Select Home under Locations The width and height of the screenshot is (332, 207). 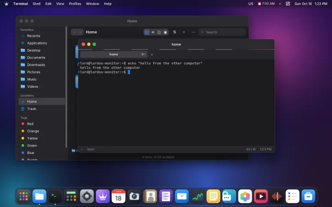pos(41,102)
